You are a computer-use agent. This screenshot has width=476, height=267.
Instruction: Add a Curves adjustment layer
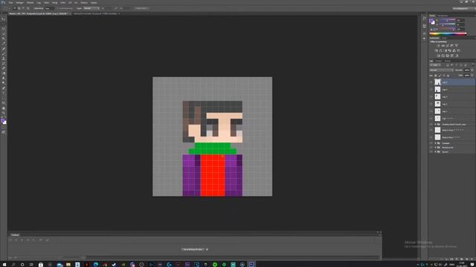448,45
